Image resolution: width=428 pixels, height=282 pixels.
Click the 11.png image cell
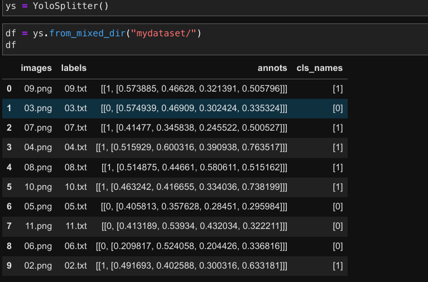click(x=38, y=226)
